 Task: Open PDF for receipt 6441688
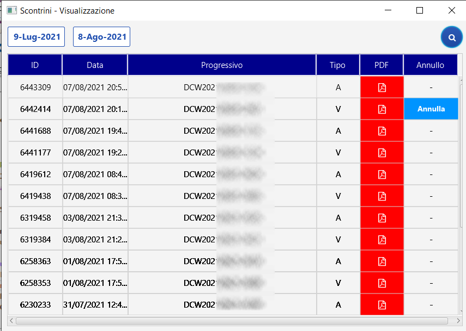382,130
